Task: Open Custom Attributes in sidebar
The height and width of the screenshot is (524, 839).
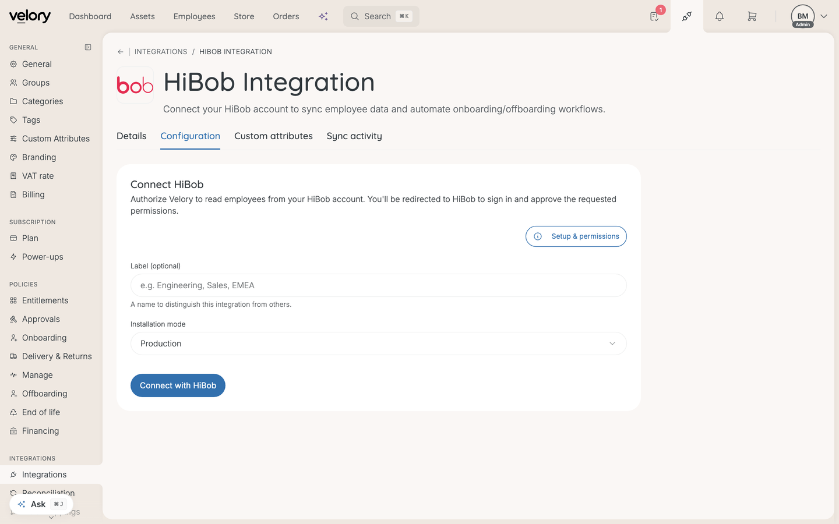Action: (x=56, y=139)
